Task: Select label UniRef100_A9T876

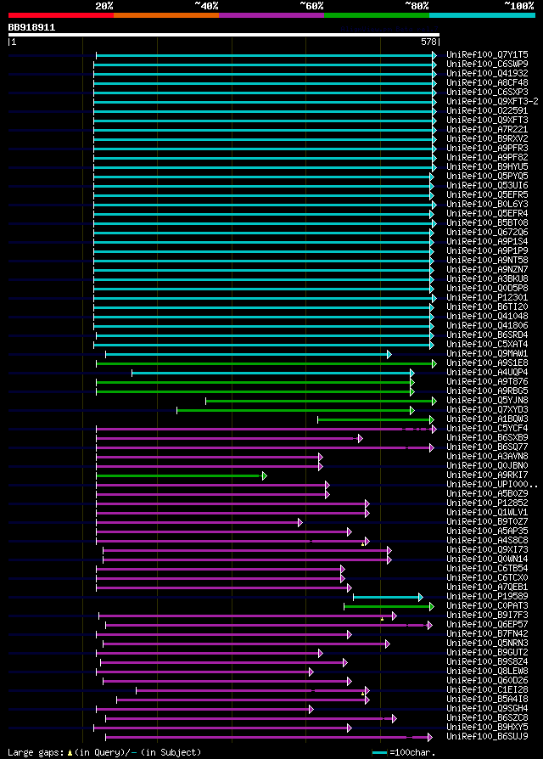Action: [x=487, y=382]
